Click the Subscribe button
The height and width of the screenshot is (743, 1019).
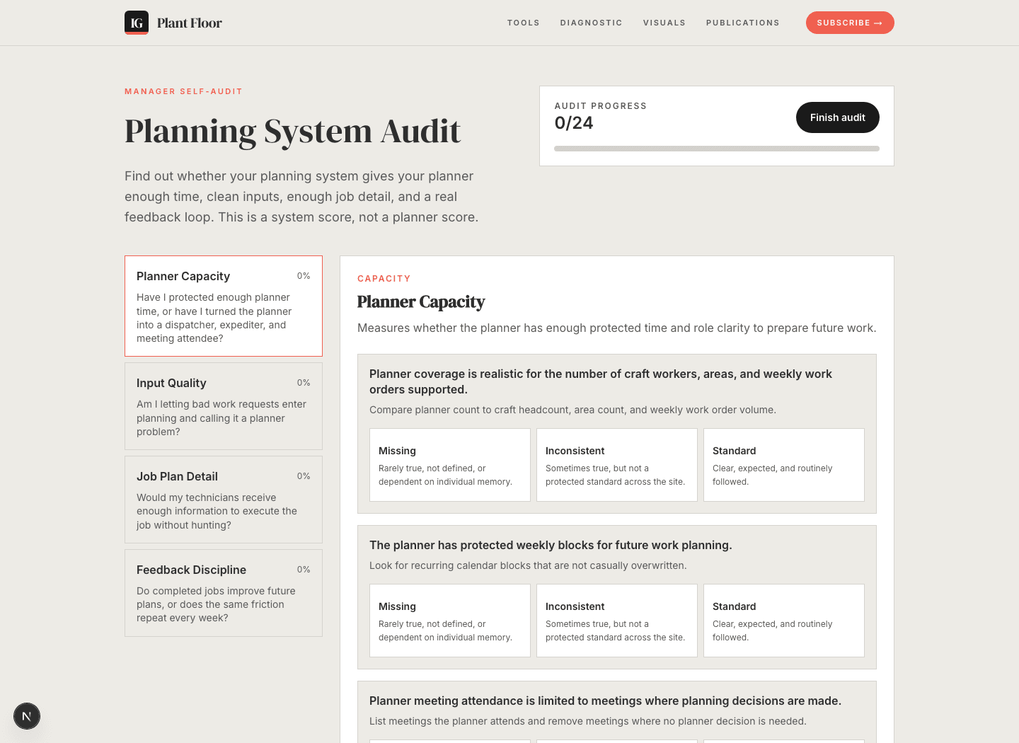850,23
